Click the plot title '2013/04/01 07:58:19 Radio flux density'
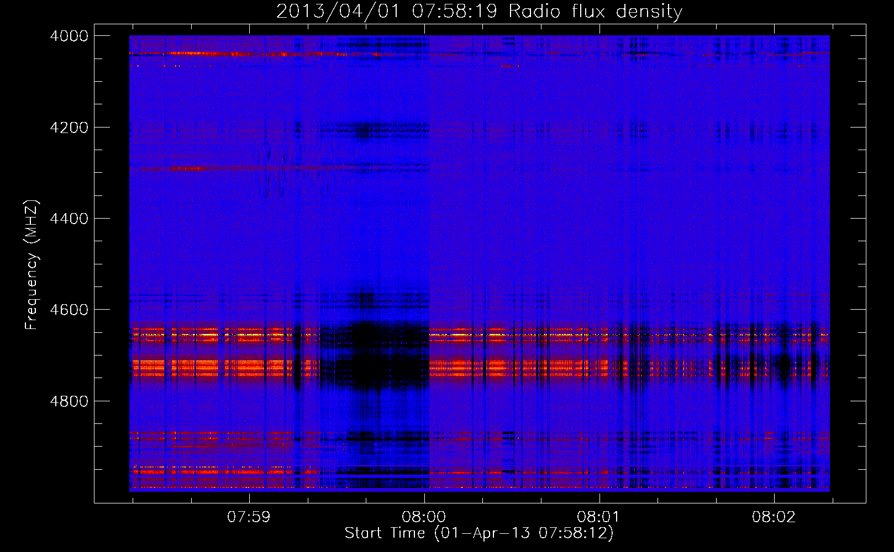Image resolution: width=894 pixels, height=552 pixels. 479,11
